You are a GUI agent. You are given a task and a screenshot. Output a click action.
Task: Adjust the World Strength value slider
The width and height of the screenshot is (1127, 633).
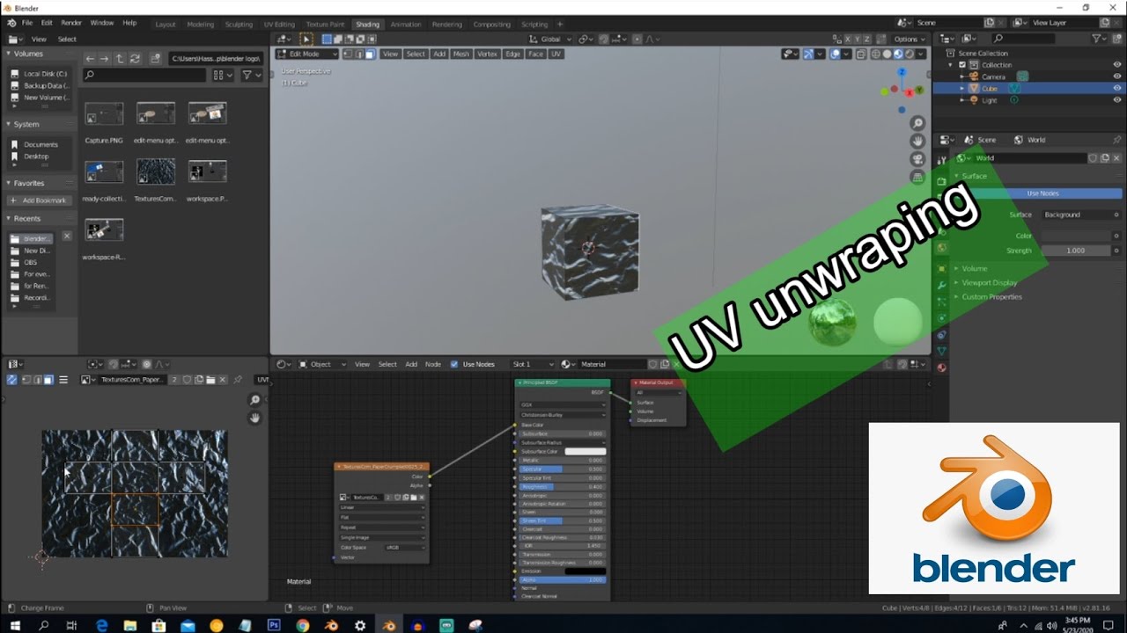point(1076,251)
